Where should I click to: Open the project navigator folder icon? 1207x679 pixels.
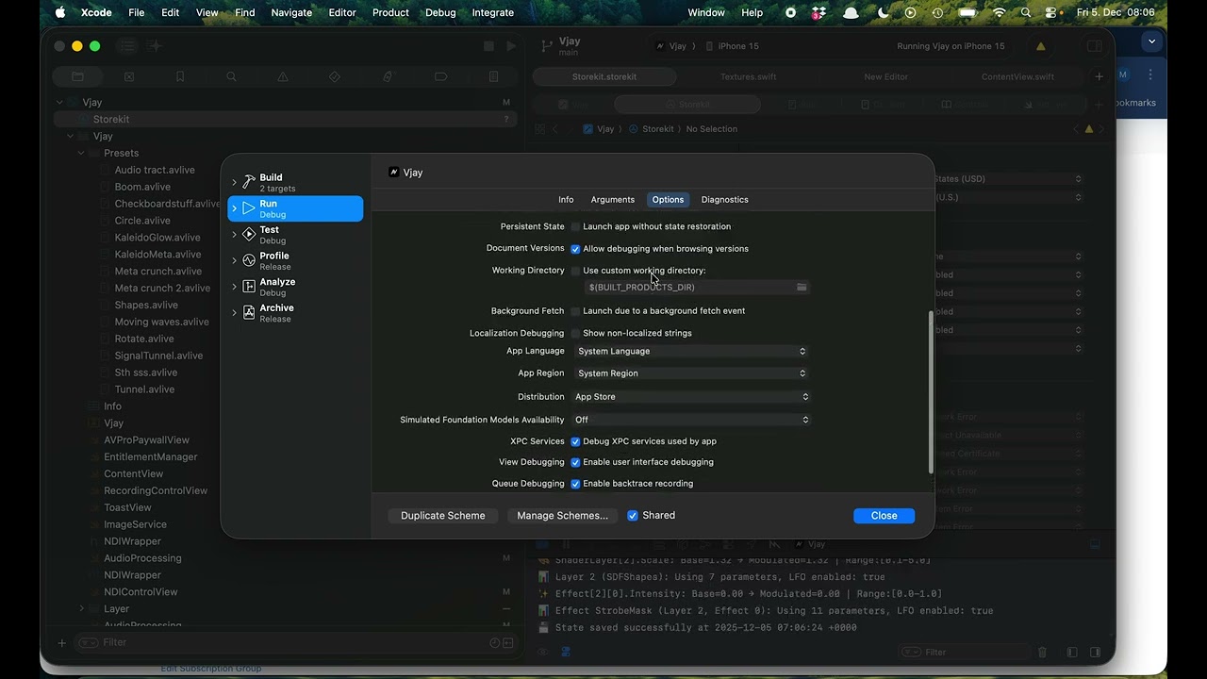(x=78, y=76)
